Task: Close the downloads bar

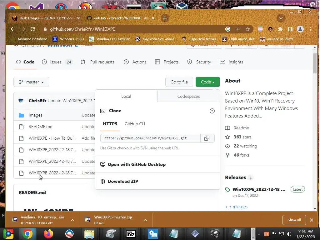Action: tap(312, 220)
